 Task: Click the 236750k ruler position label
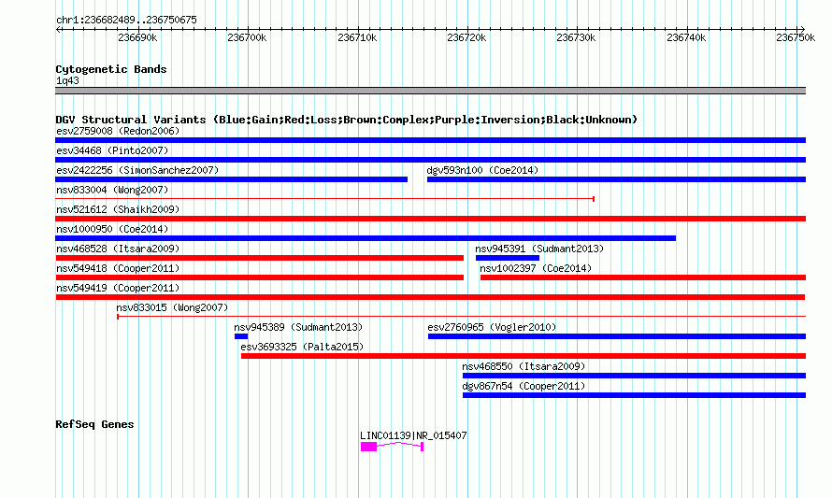(x=796, y=37)
